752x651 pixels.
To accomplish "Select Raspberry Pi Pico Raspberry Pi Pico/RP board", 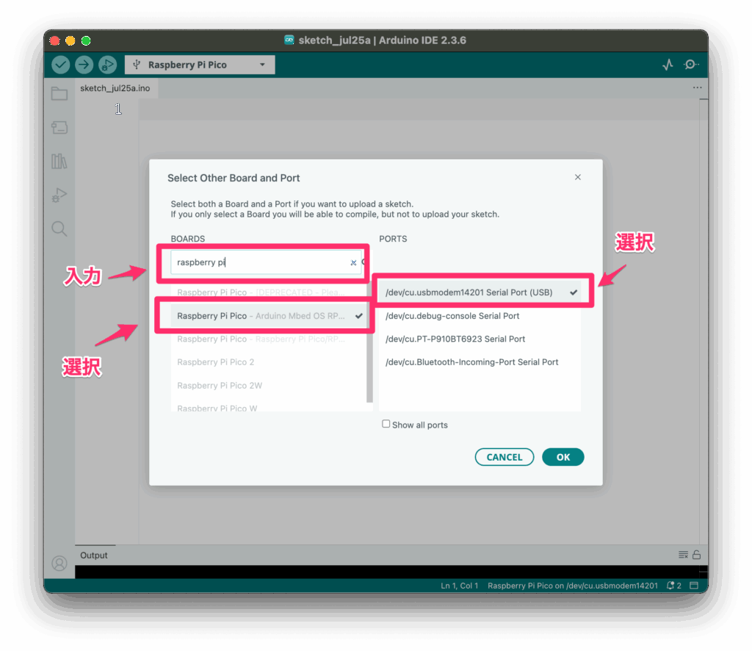I will coord(269,339).
